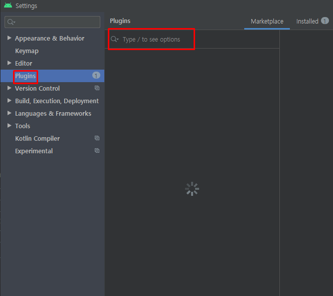Expand the Version Control arrow
333x296 pixels.
[x=9, y=88]
